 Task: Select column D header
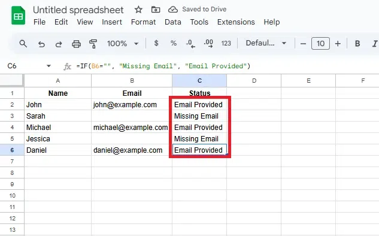click(x=254, y=80)
